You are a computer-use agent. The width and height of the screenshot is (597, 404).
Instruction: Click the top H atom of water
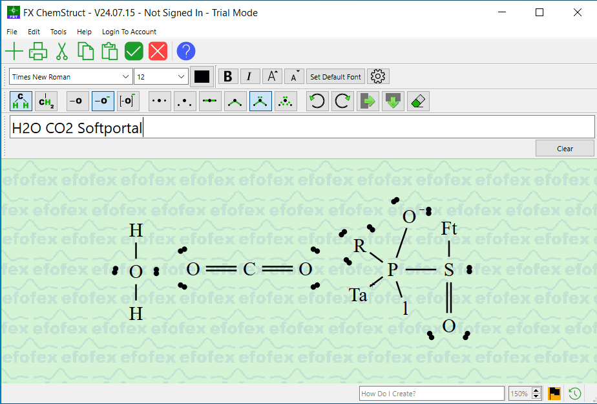[x=136, y=230]
